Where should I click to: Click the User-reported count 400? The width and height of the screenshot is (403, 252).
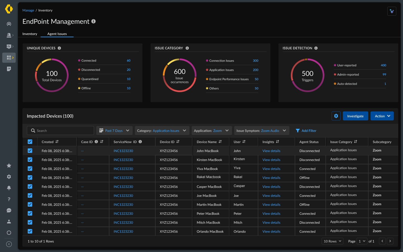click(383, 65)
